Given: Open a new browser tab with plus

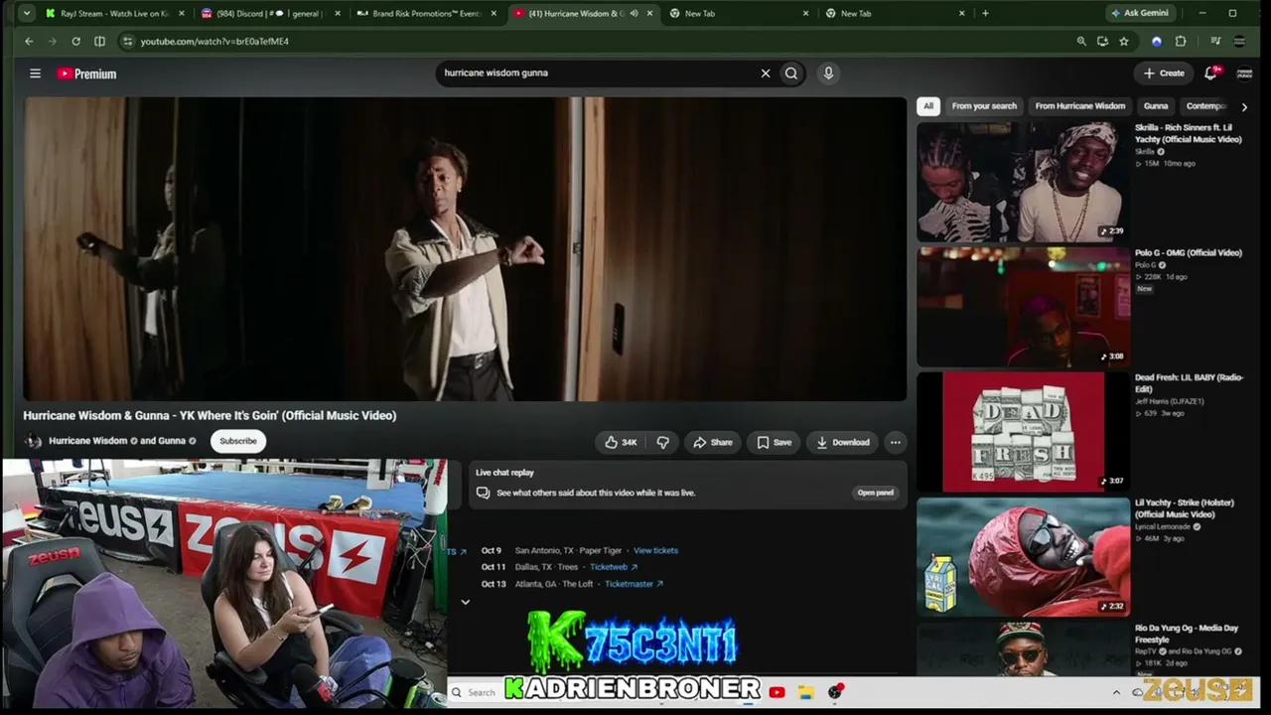Looking at the screenshot, I should click(985, 13).
